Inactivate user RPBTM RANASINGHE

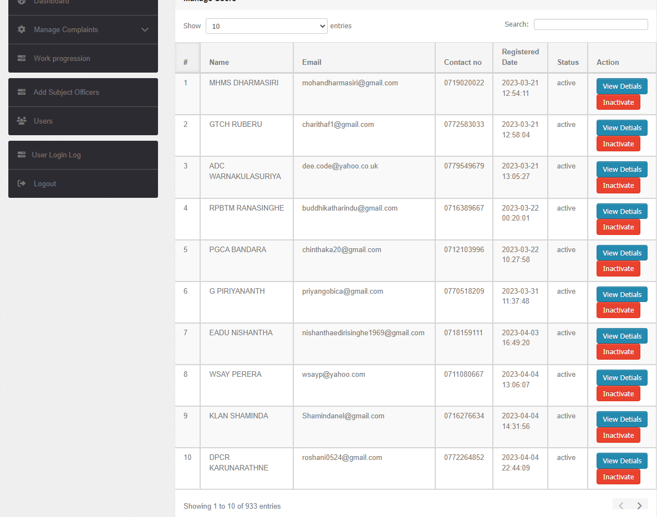pyautogui.click(x=618, y=227)
